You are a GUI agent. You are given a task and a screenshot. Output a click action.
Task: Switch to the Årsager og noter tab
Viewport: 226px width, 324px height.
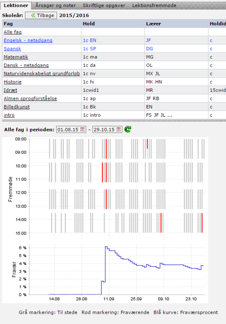(x=55, y=6)
